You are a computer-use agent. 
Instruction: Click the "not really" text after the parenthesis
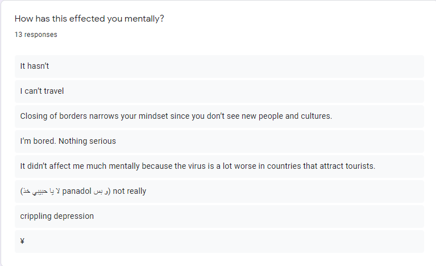[x=130, y=191]
